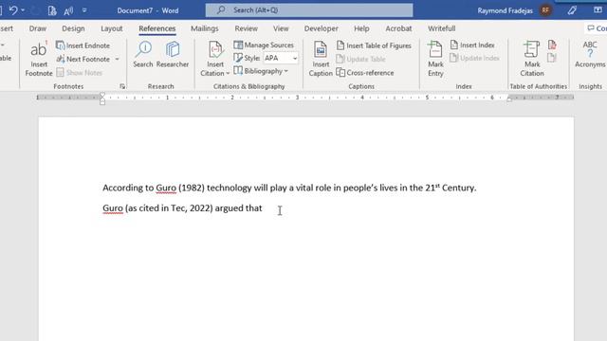This screenshot has height=341, width=607.
Task: Click Update Table in Captions group
Action: [x=360, y=59]
